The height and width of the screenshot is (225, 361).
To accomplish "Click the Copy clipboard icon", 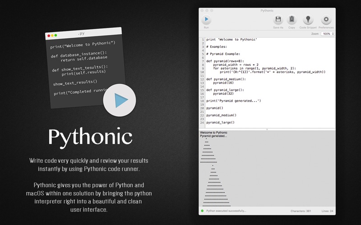I will (292, 19).
